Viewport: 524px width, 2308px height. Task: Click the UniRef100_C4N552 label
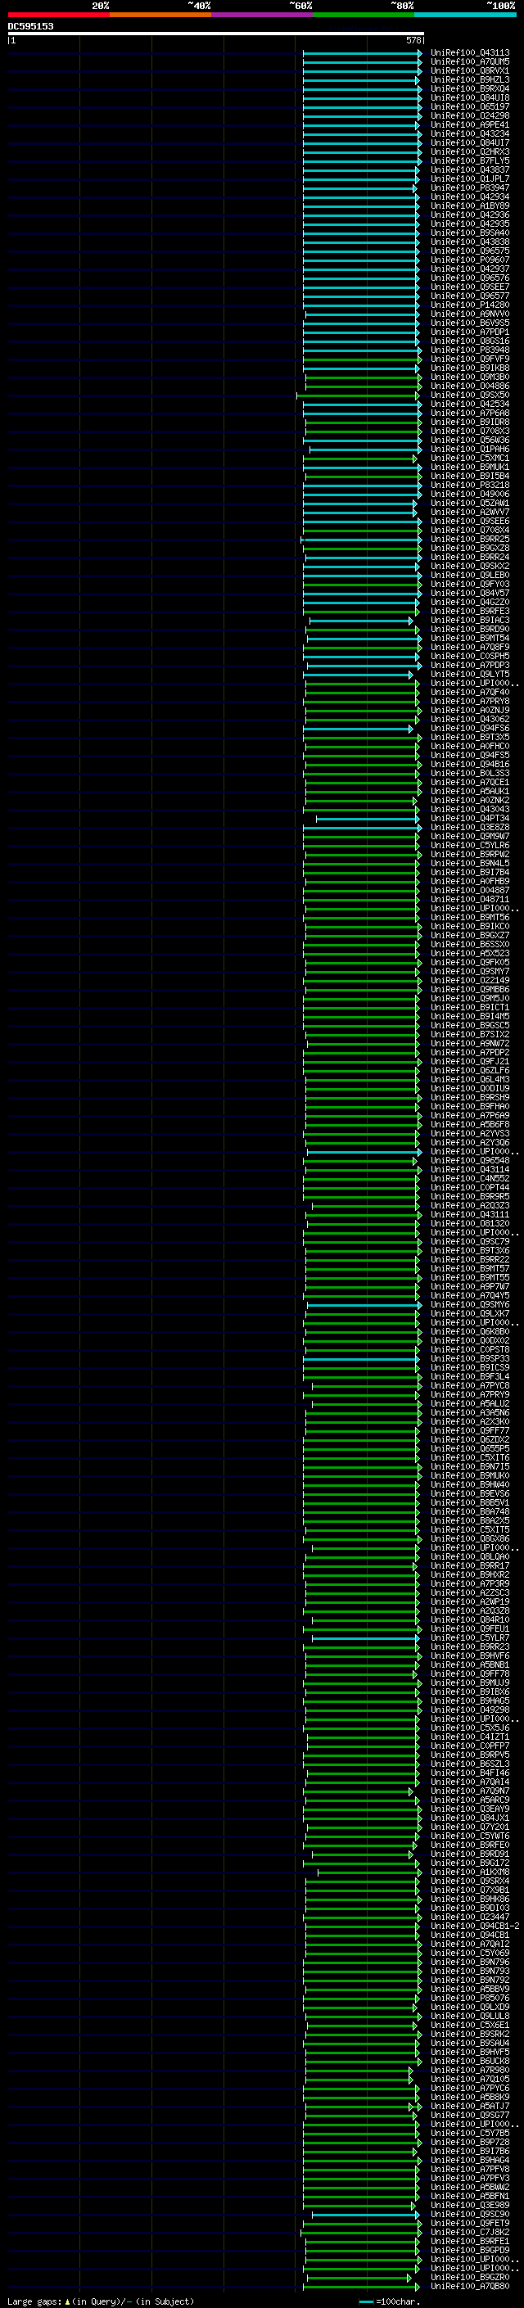(x=470, y=1178)
